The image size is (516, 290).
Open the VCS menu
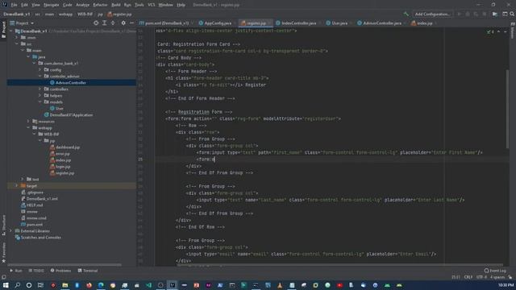click(151, 5)
